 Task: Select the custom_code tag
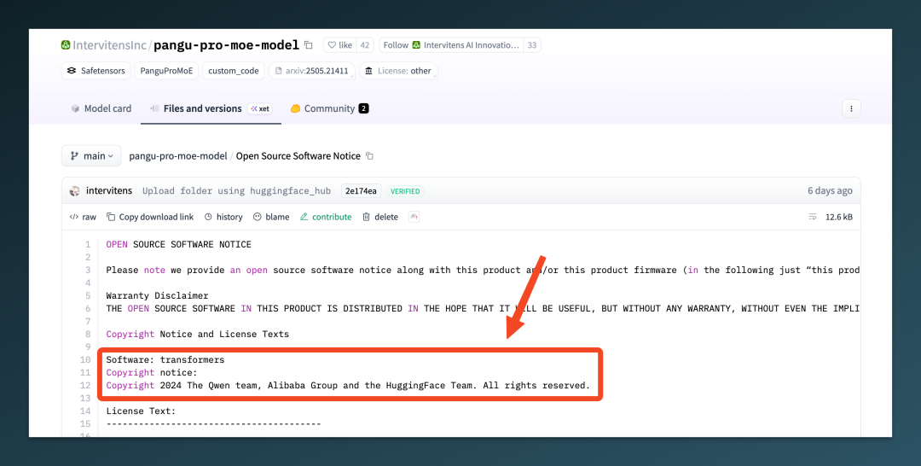233,71
